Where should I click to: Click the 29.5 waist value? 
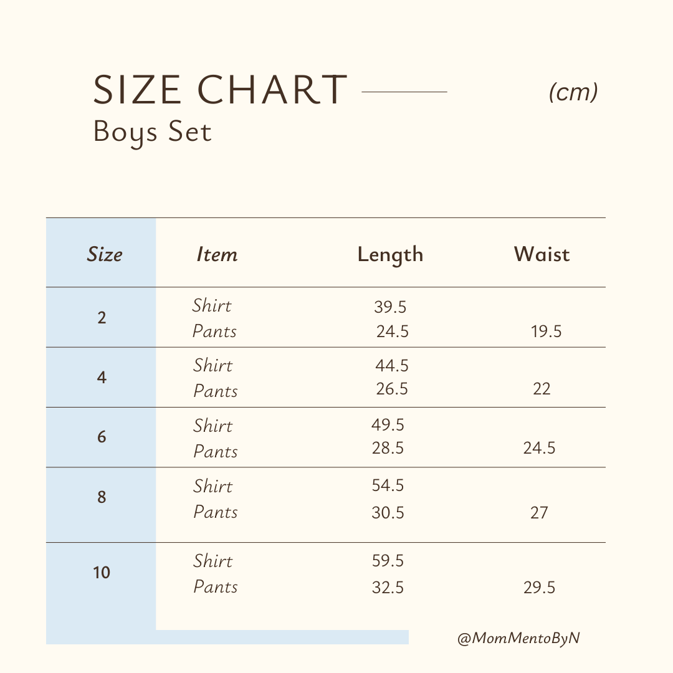539,588
